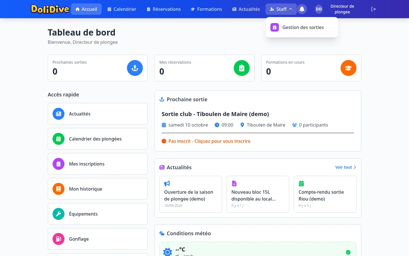
Task: Click the purple Mes inscriptions icon
Action: point(59,164)
